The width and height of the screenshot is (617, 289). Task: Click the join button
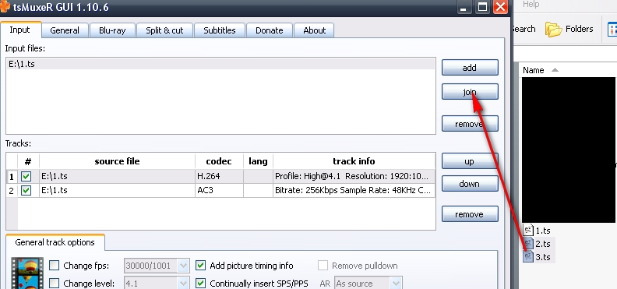[470, 92]
